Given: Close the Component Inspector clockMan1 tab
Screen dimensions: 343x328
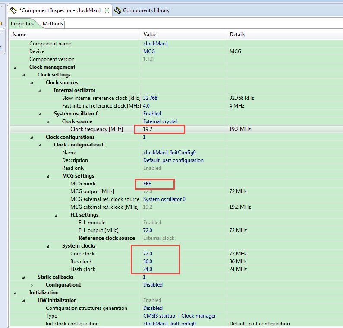Looking at the screenshot, I should coord(107,10).
